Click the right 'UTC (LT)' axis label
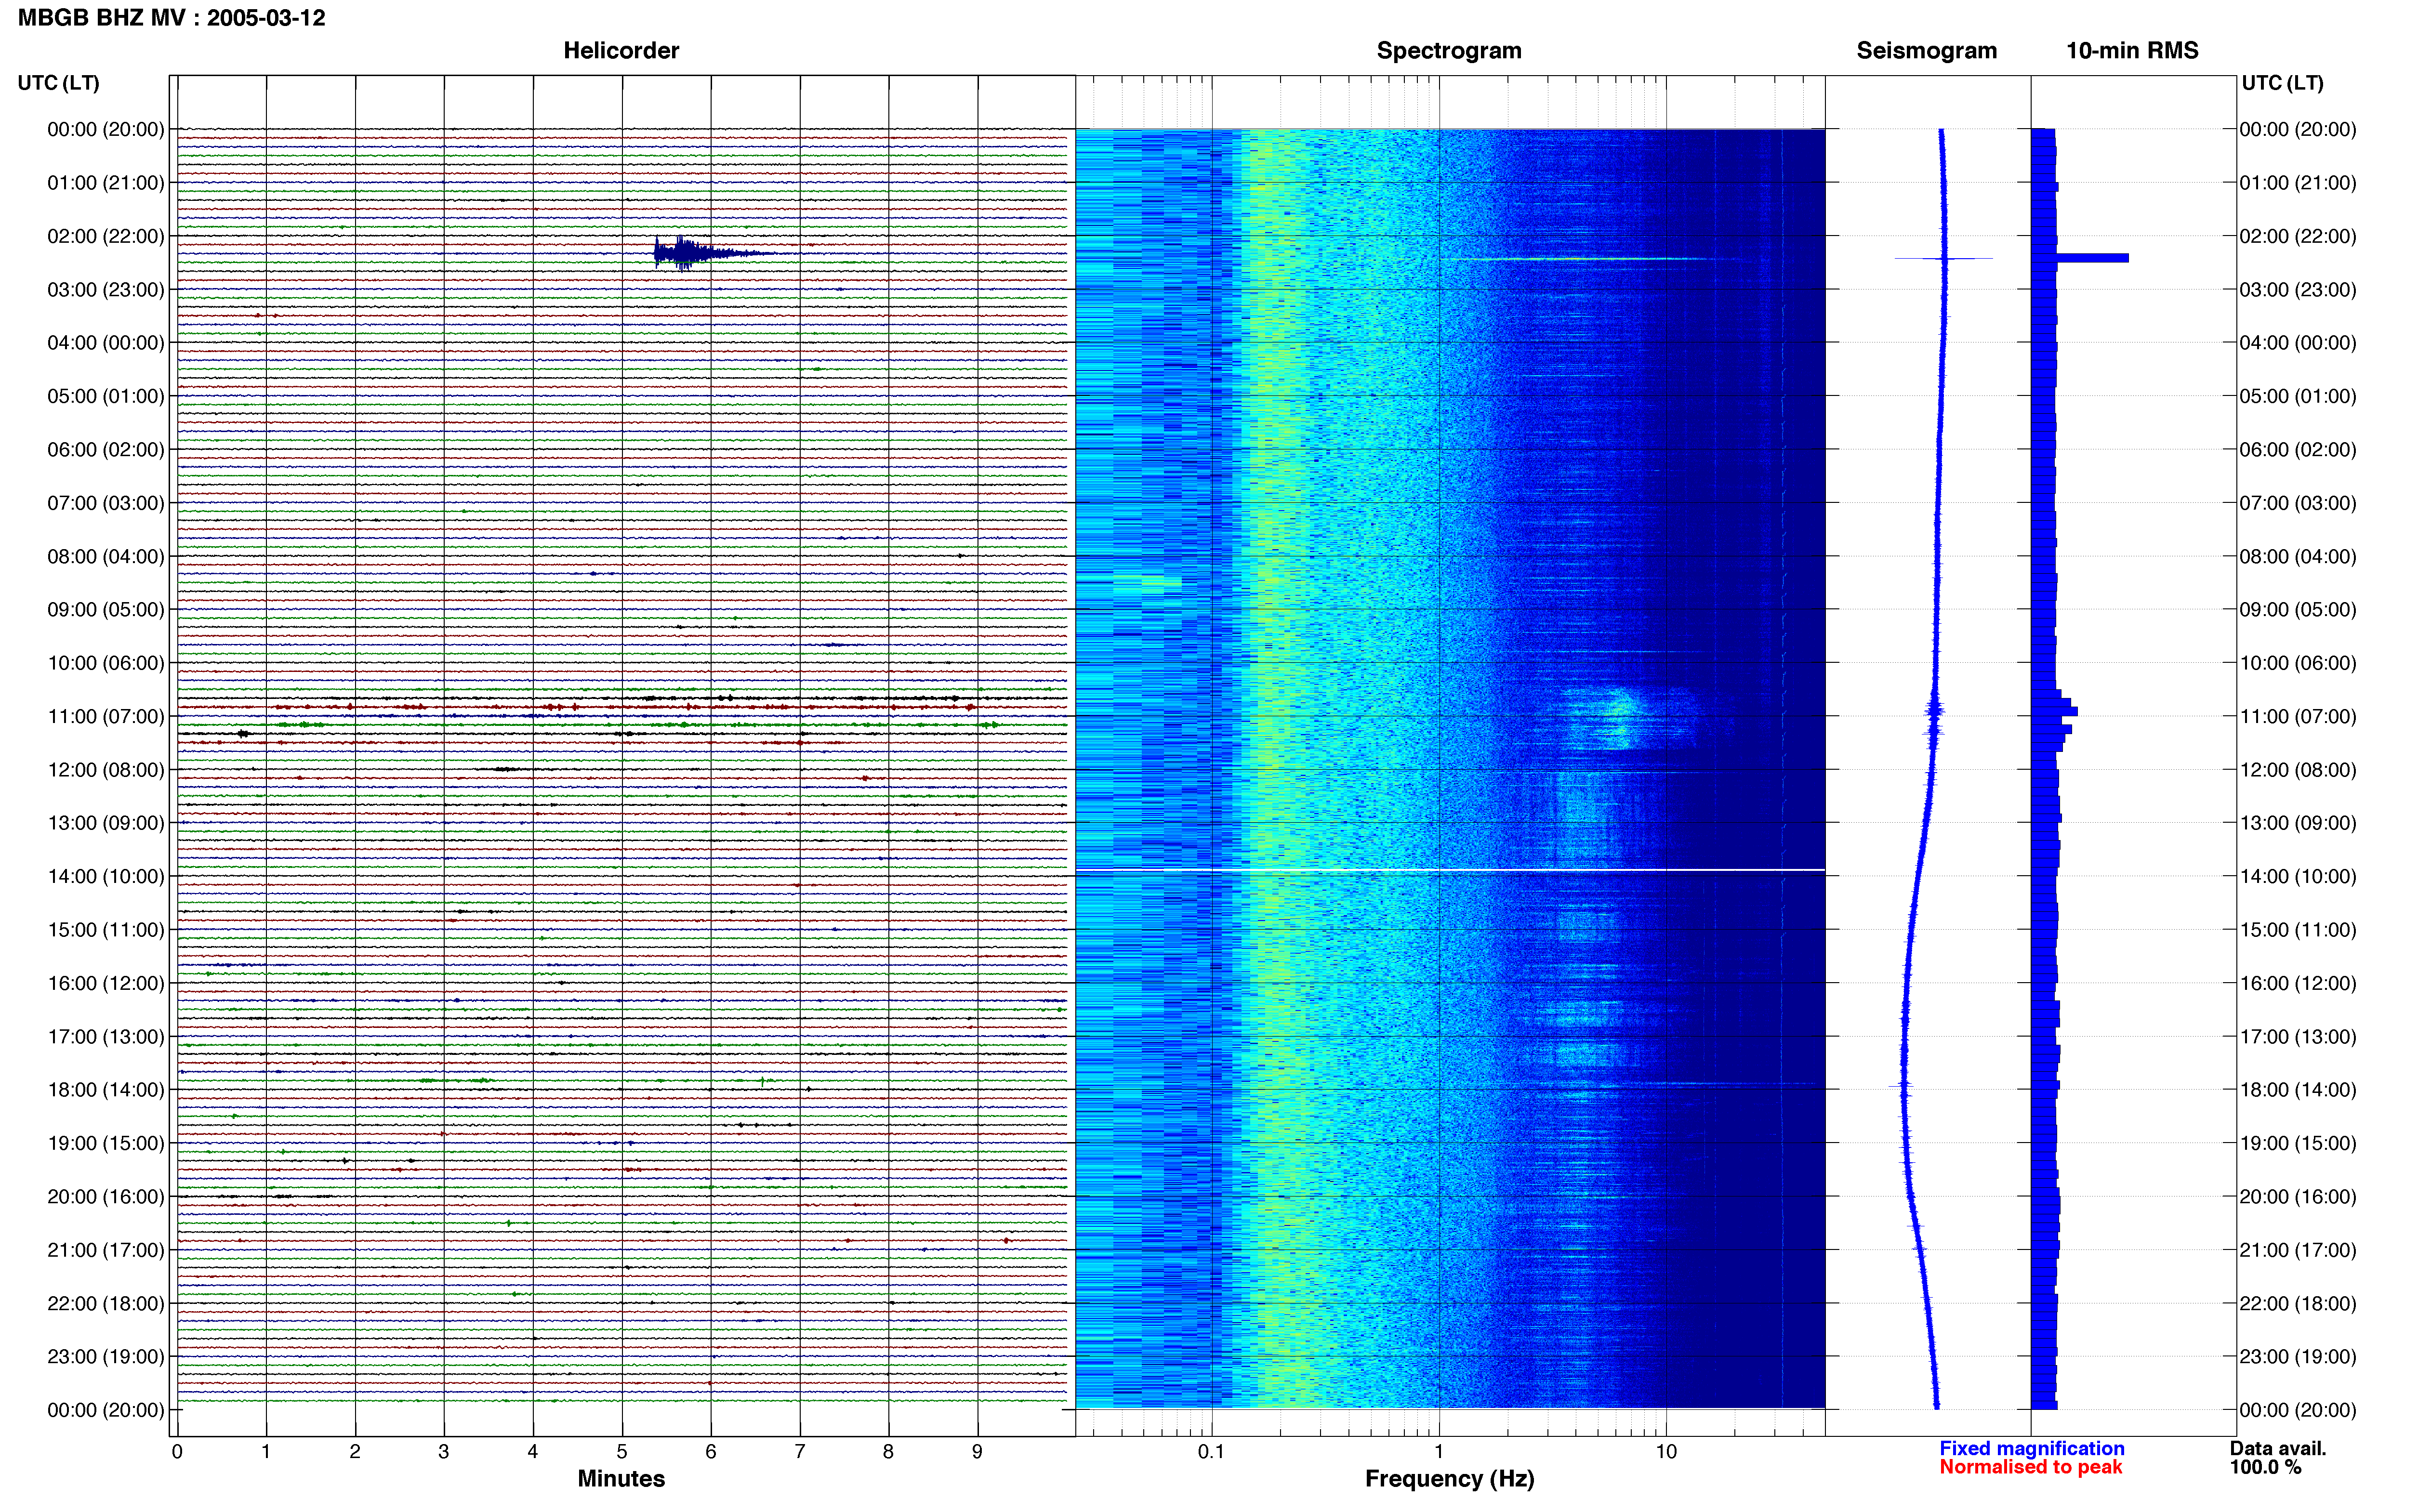This screenshot has width=2418, height=1512. click(2282, 83)
